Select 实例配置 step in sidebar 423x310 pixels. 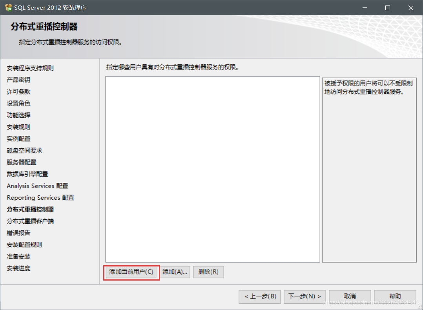(18, 139)
